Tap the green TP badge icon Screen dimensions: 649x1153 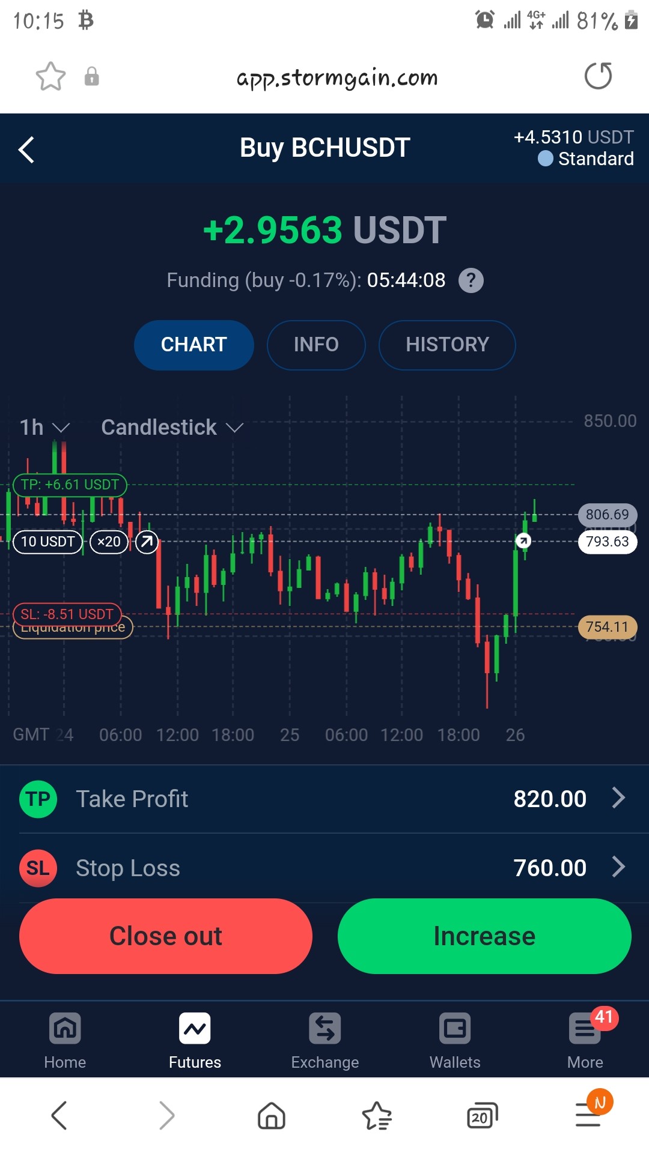click(38, 799)
